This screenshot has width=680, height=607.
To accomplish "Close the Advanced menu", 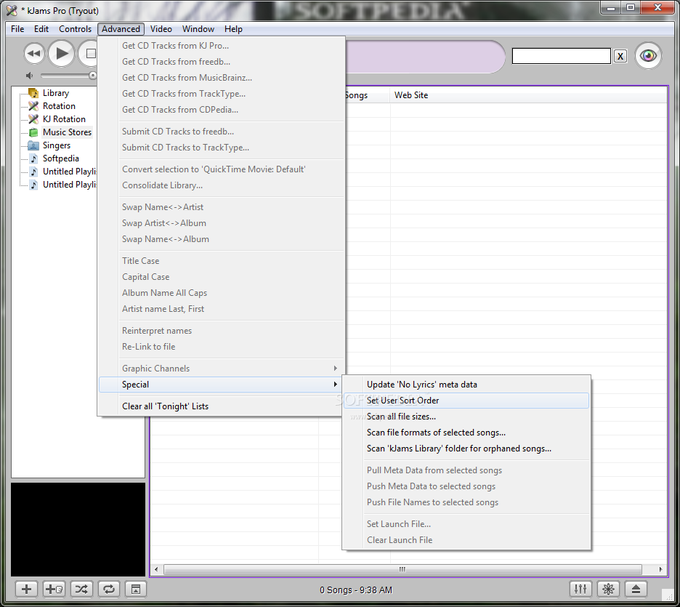I will click(x=121, y=29).
